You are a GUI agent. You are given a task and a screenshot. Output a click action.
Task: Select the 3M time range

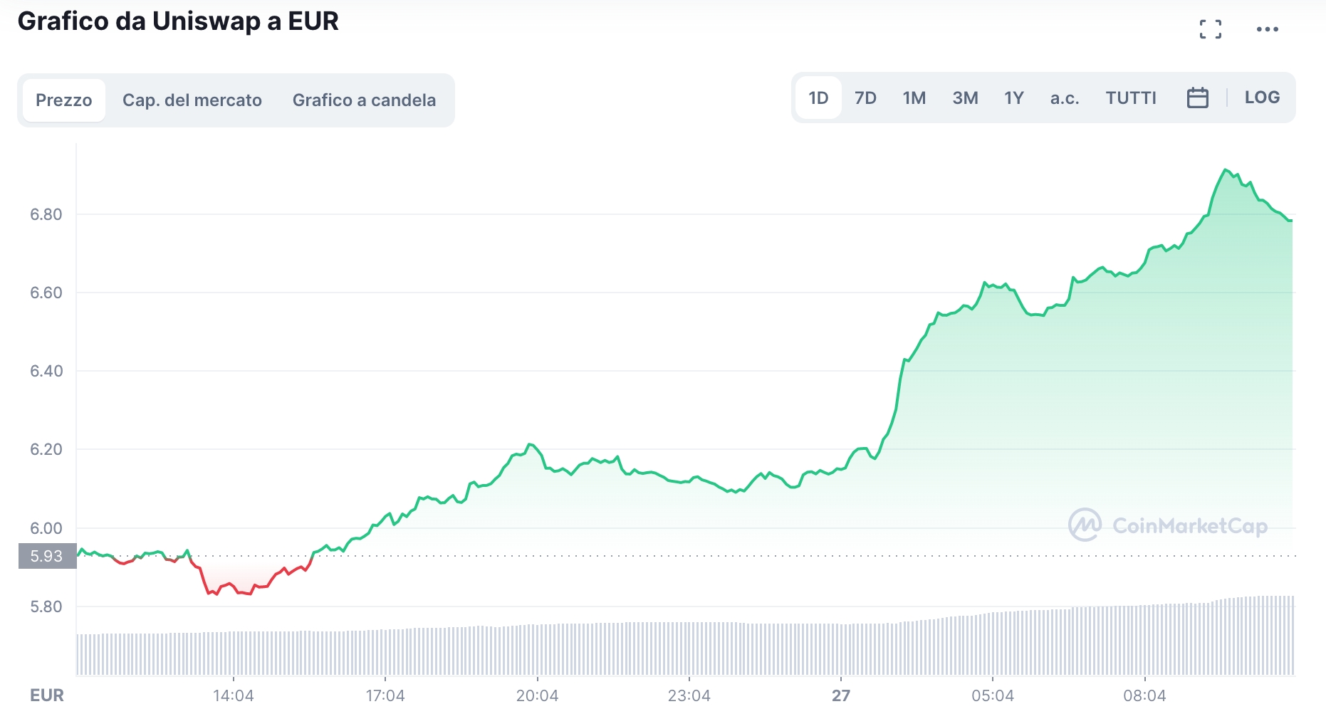coord(965,98)
